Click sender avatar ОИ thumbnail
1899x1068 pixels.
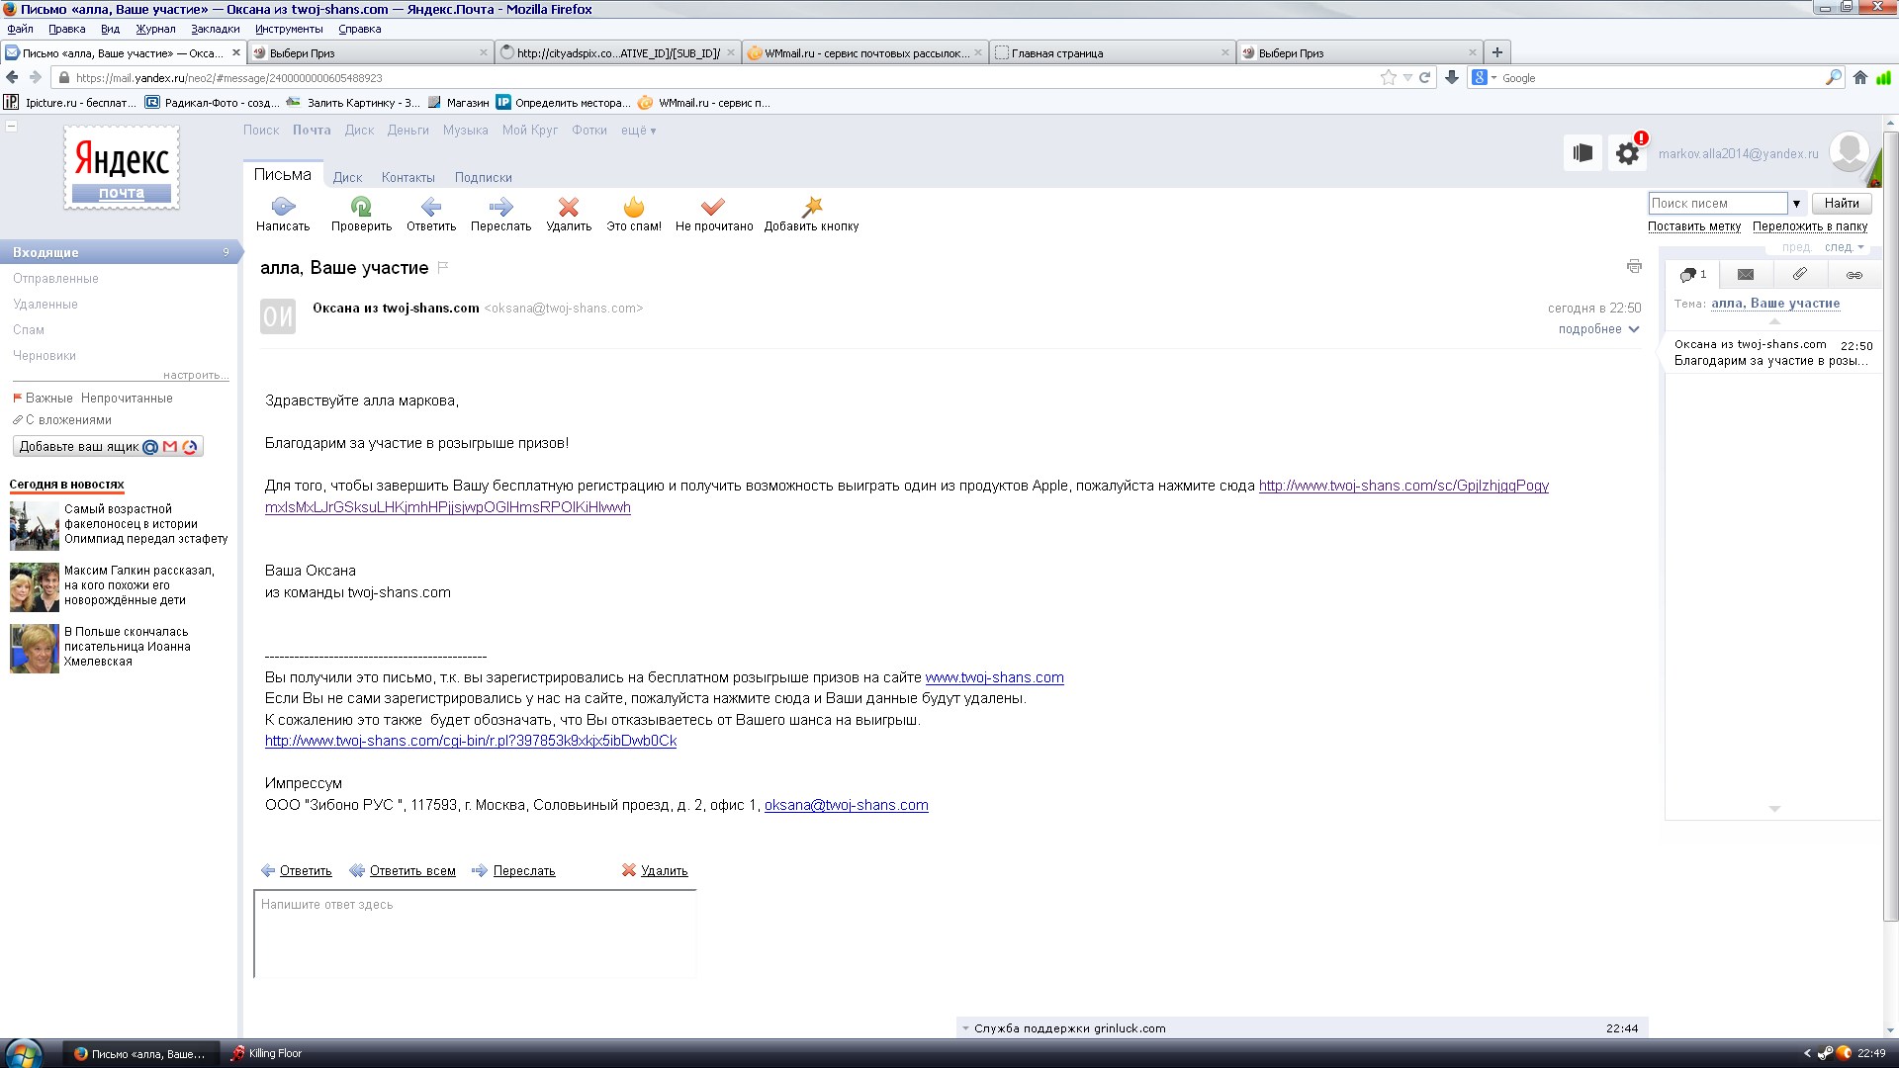[278, 316]
